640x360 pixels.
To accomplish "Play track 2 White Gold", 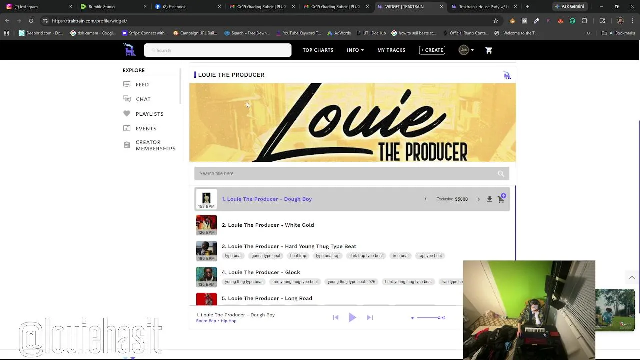I will click(268, 225).
